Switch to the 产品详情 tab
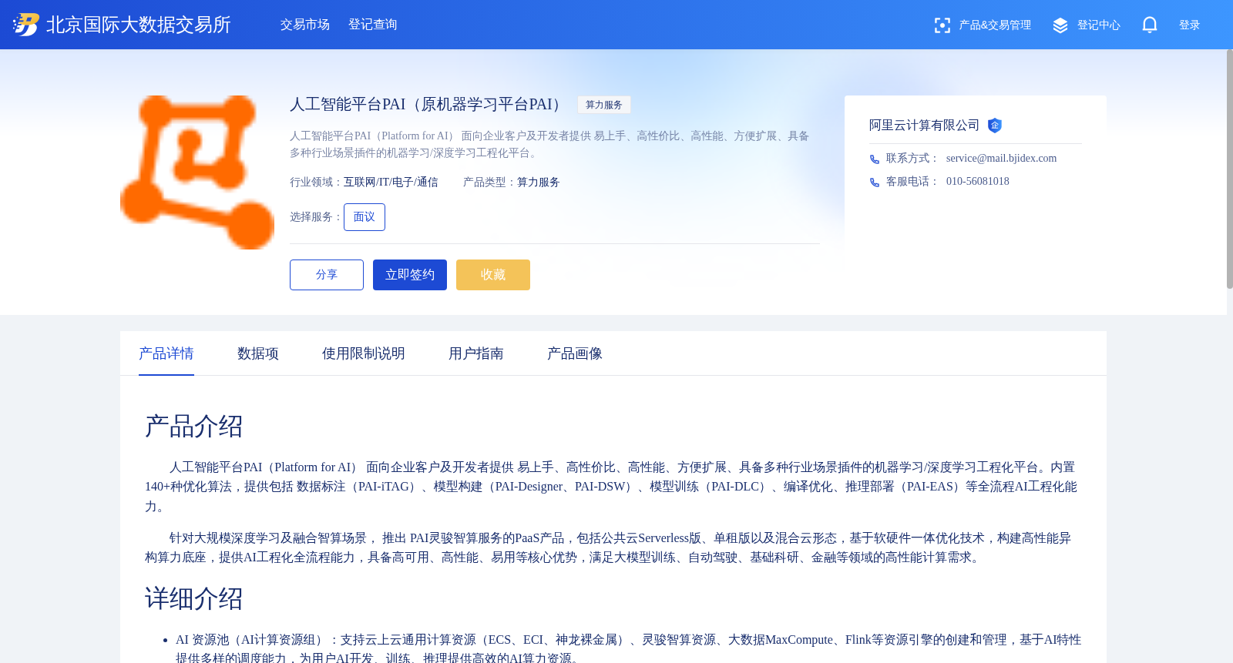1233x663 pixels. click(166, 353)
